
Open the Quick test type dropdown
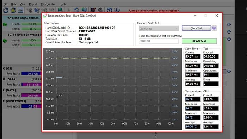(x=159, y=29)
